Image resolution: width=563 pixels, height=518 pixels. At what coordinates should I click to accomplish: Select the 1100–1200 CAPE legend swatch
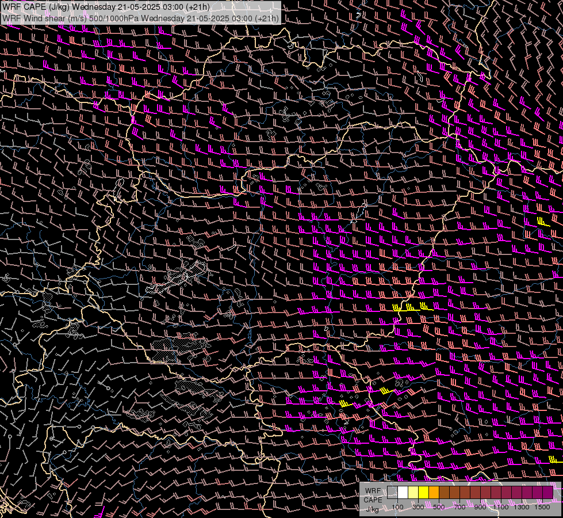(506, 493)
